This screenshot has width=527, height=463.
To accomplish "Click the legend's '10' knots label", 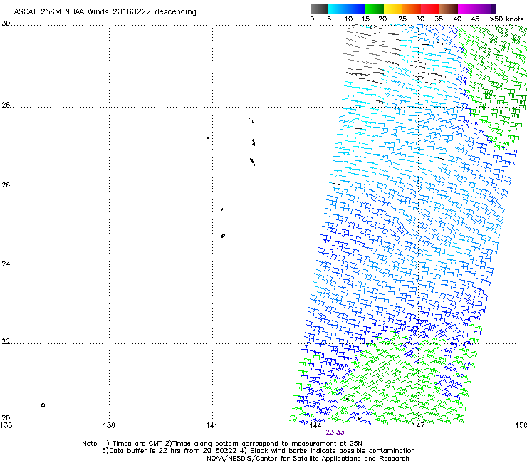I will point(348,19).
